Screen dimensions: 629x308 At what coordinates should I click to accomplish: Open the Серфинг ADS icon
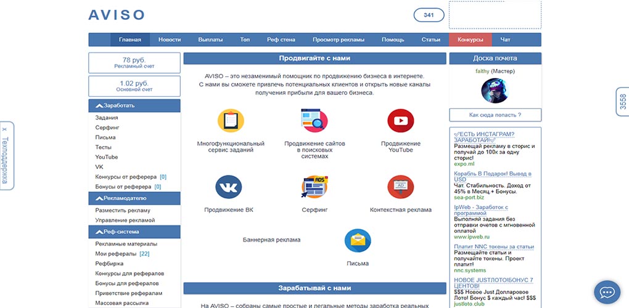tap(314, 187)
